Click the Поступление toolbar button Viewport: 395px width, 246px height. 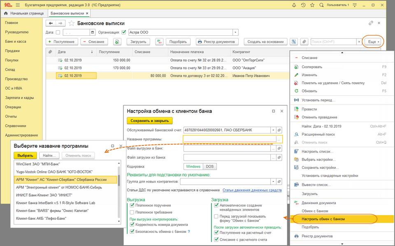62,42
